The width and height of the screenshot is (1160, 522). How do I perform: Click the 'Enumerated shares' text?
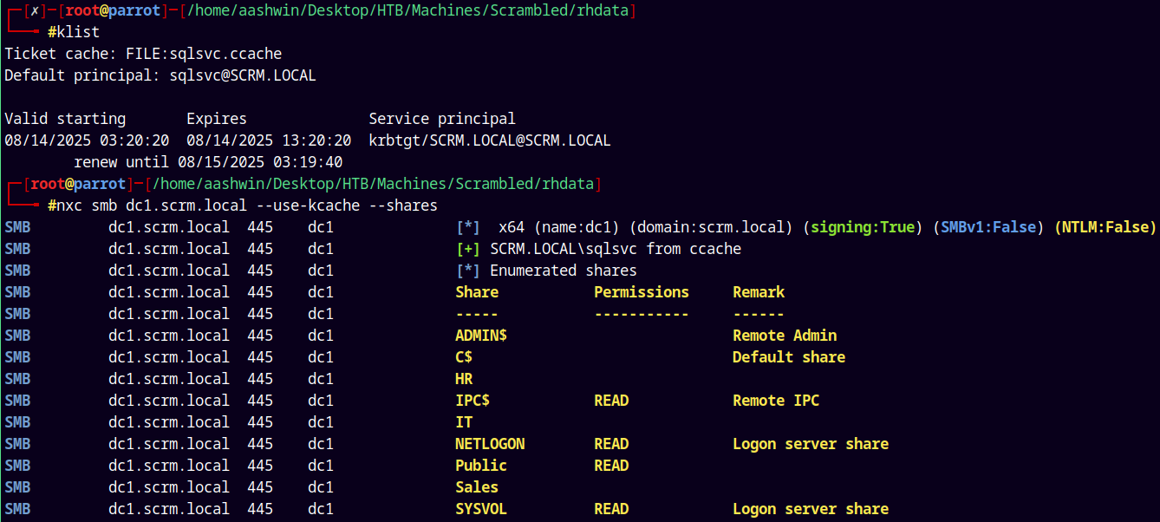point(564,271)
